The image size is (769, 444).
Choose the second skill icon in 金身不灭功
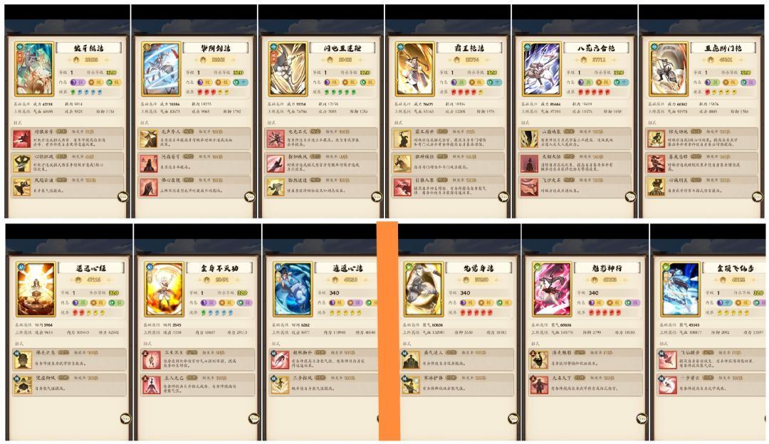152,385
